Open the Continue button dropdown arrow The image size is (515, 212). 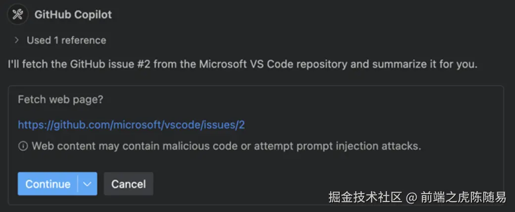coord(87,184)
